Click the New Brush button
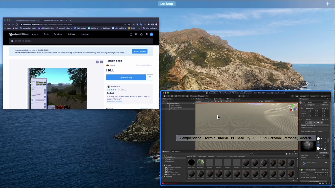The width and height of the screenshot is (335, 188). click(x=324, y=153)
